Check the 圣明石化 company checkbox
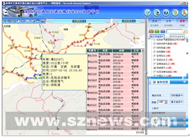 point(155,56)
